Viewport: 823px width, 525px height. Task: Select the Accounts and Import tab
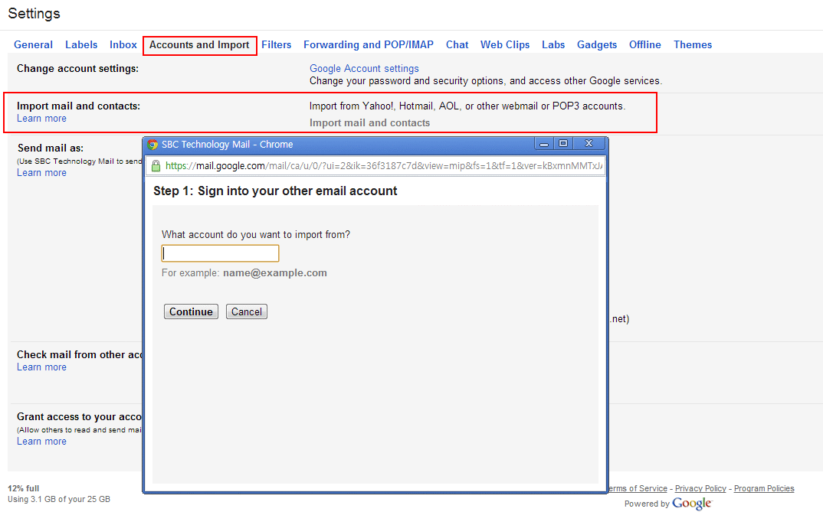pyautogui.click(x=199, y=45)
